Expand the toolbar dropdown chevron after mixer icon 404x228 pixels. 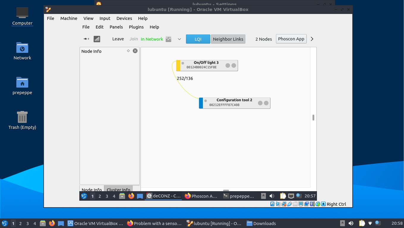tap(179, 39)
